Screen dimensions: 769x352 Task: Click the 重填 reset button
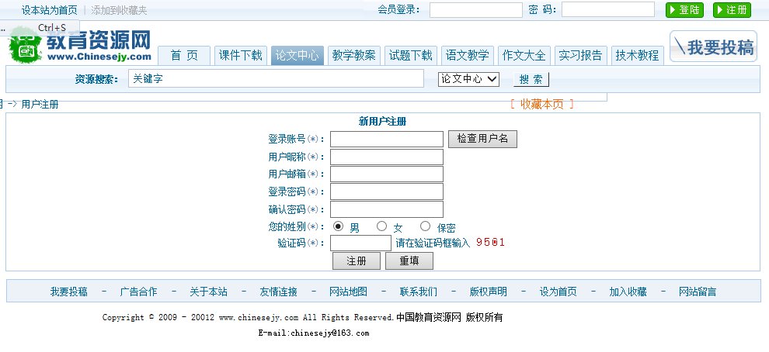pos(409,261)
